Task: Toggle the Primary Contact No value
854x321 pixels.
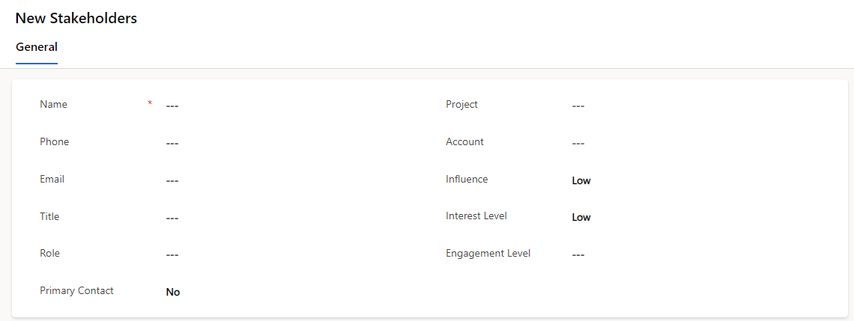Action: [x=172, y=292]
